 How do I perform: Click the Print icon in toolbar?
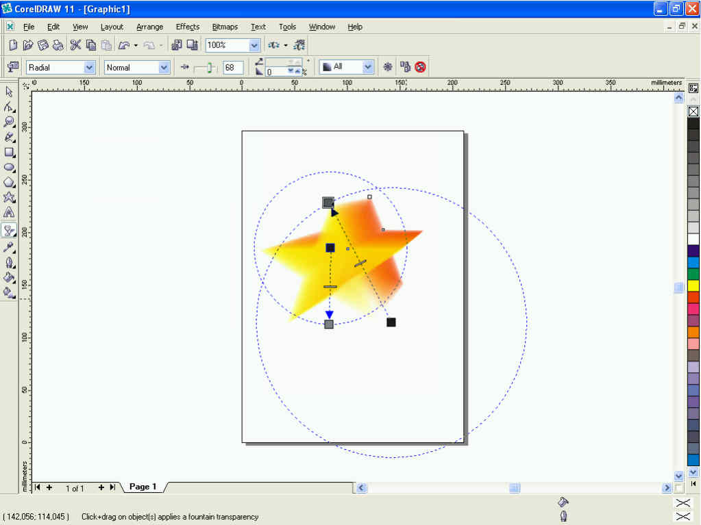(58, 45)
